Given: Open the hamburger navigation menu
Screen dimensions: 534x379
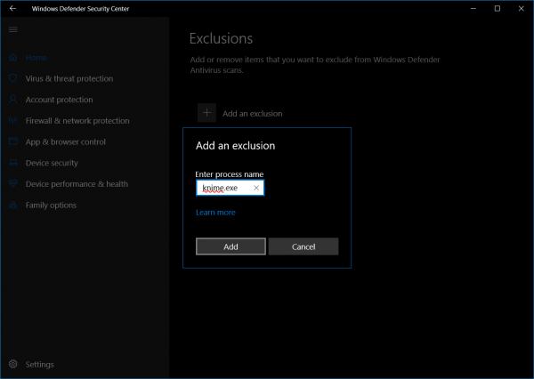Looking at the screenshot, I should tap(12, 29).
